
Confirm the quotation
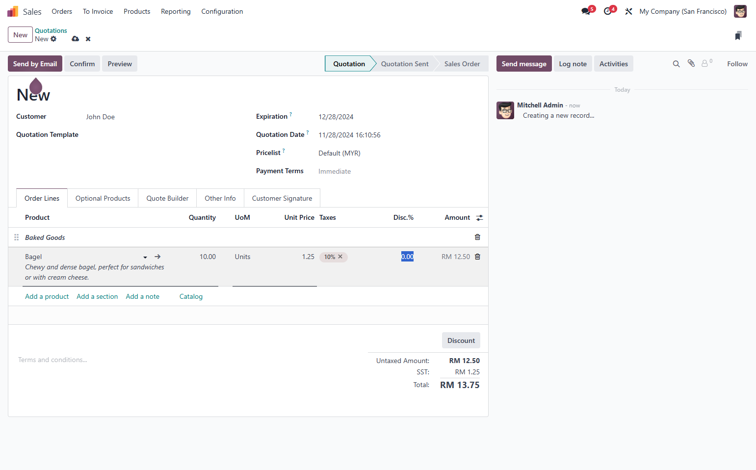[x=82, y=64]
